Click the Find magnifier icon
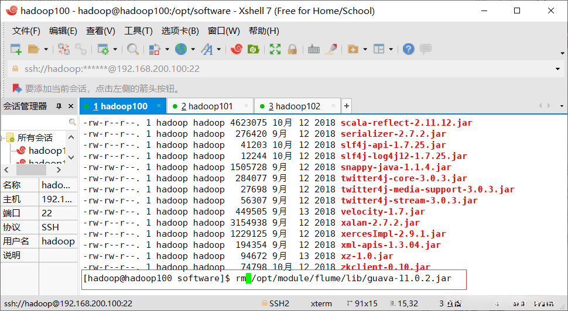Screen dimensions: 568x311 [133, 49]
